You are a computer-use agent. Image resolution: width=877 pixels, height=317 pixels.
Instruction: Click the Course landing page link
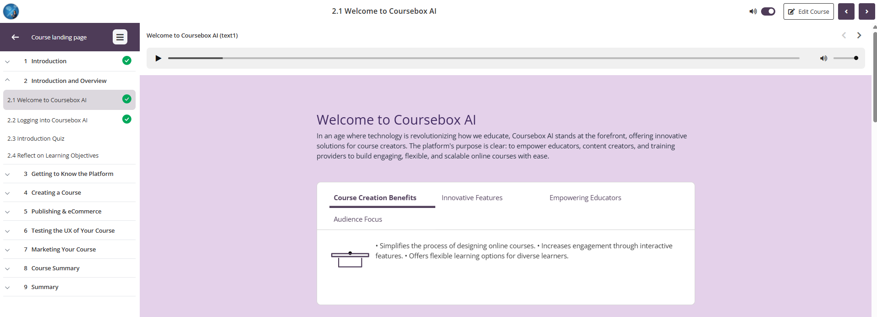click(59, 37)
